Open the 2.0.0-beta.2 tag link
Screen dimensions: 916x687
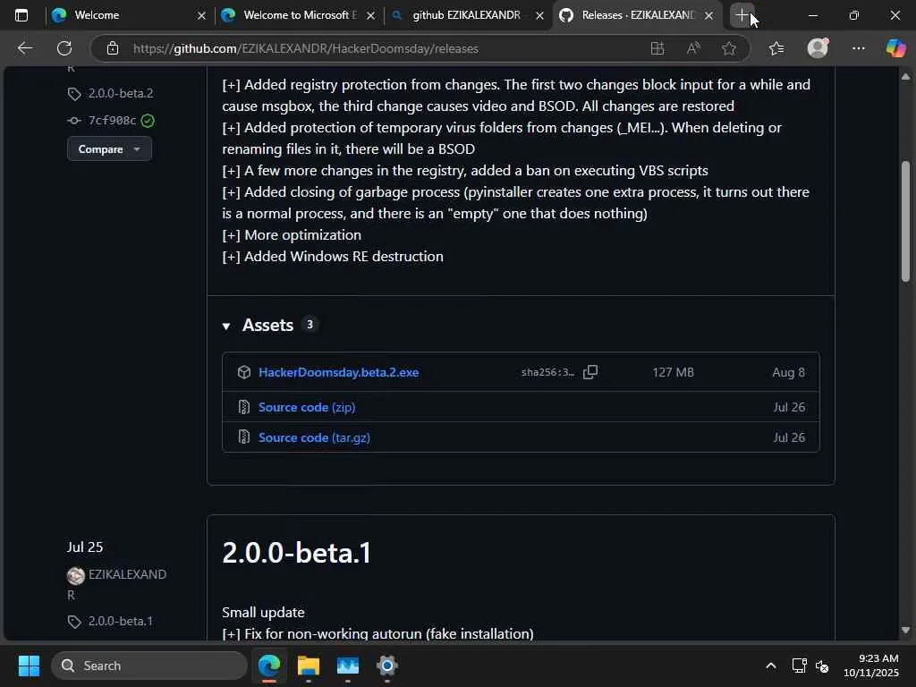click(x=121, y=93)
